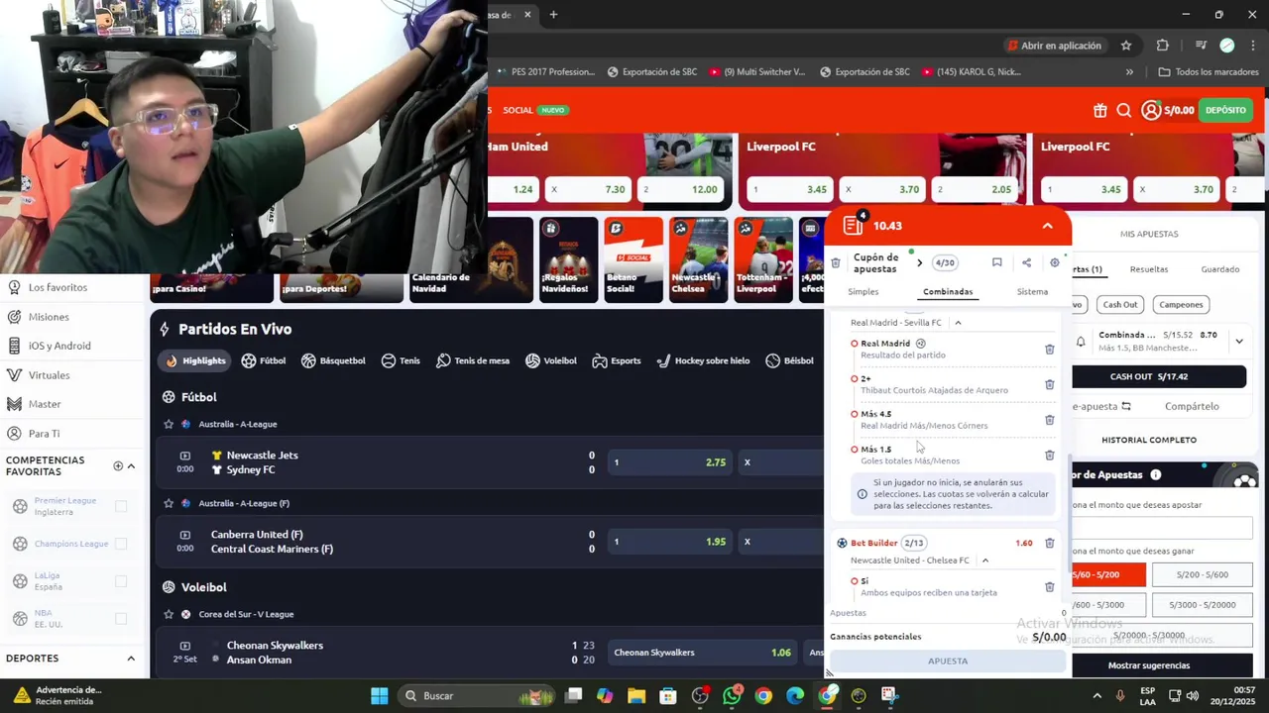Switch to the Simples bet tab
1269x713 pixels.
[863, 292]
